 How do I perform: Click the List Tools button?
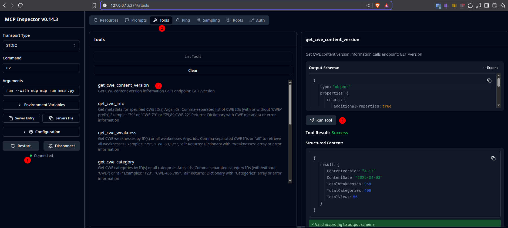[193, 56]
